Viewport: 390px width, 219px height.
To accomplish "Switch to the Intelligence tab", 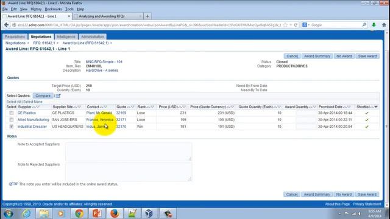I will (x=66, y=36).
